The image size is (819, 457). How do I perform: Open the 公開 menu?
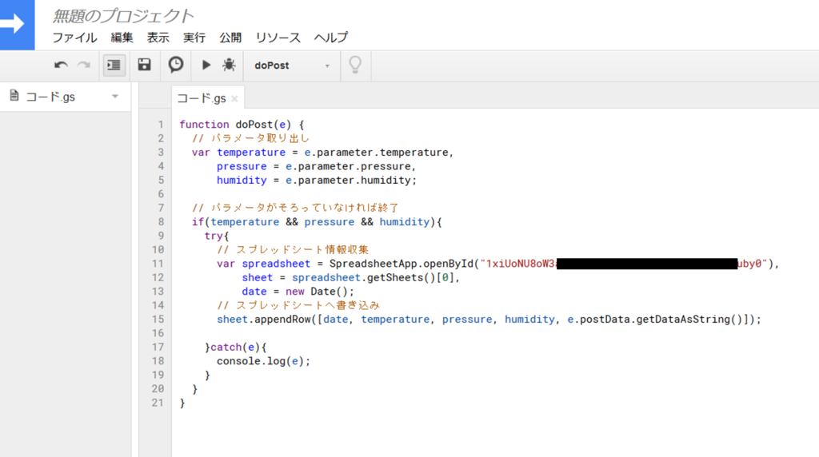[x=230, y=38]
